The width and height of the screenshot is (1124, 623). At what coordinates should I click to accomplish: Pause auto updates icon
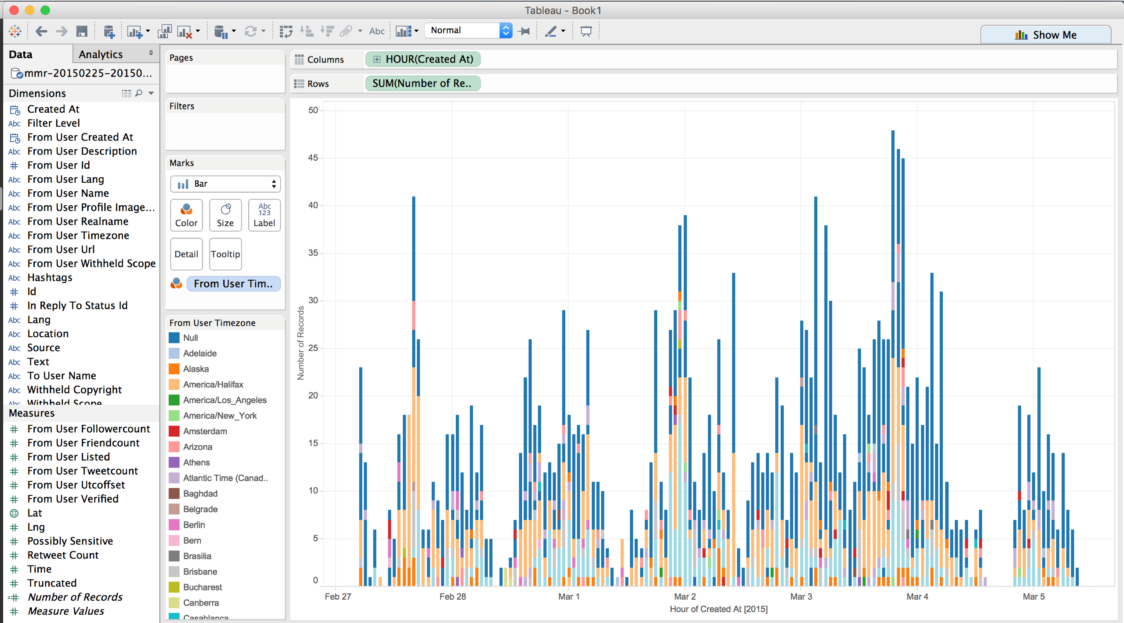click(x=221, y=31)
